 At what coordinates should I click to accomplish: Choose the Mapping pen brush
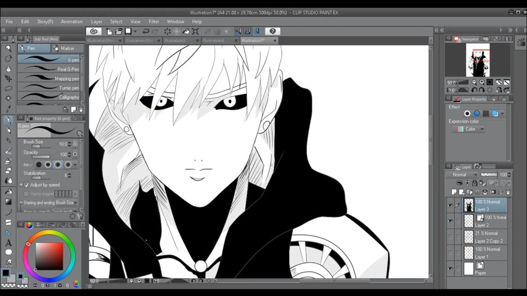point(49,79)
